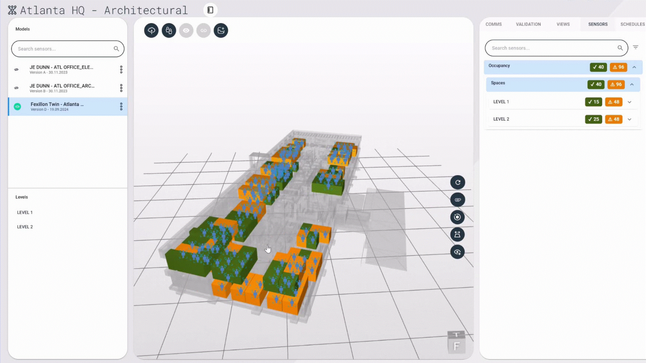
Task: Expand LEVEL 1 in sensors list
Action: [630, 102]
